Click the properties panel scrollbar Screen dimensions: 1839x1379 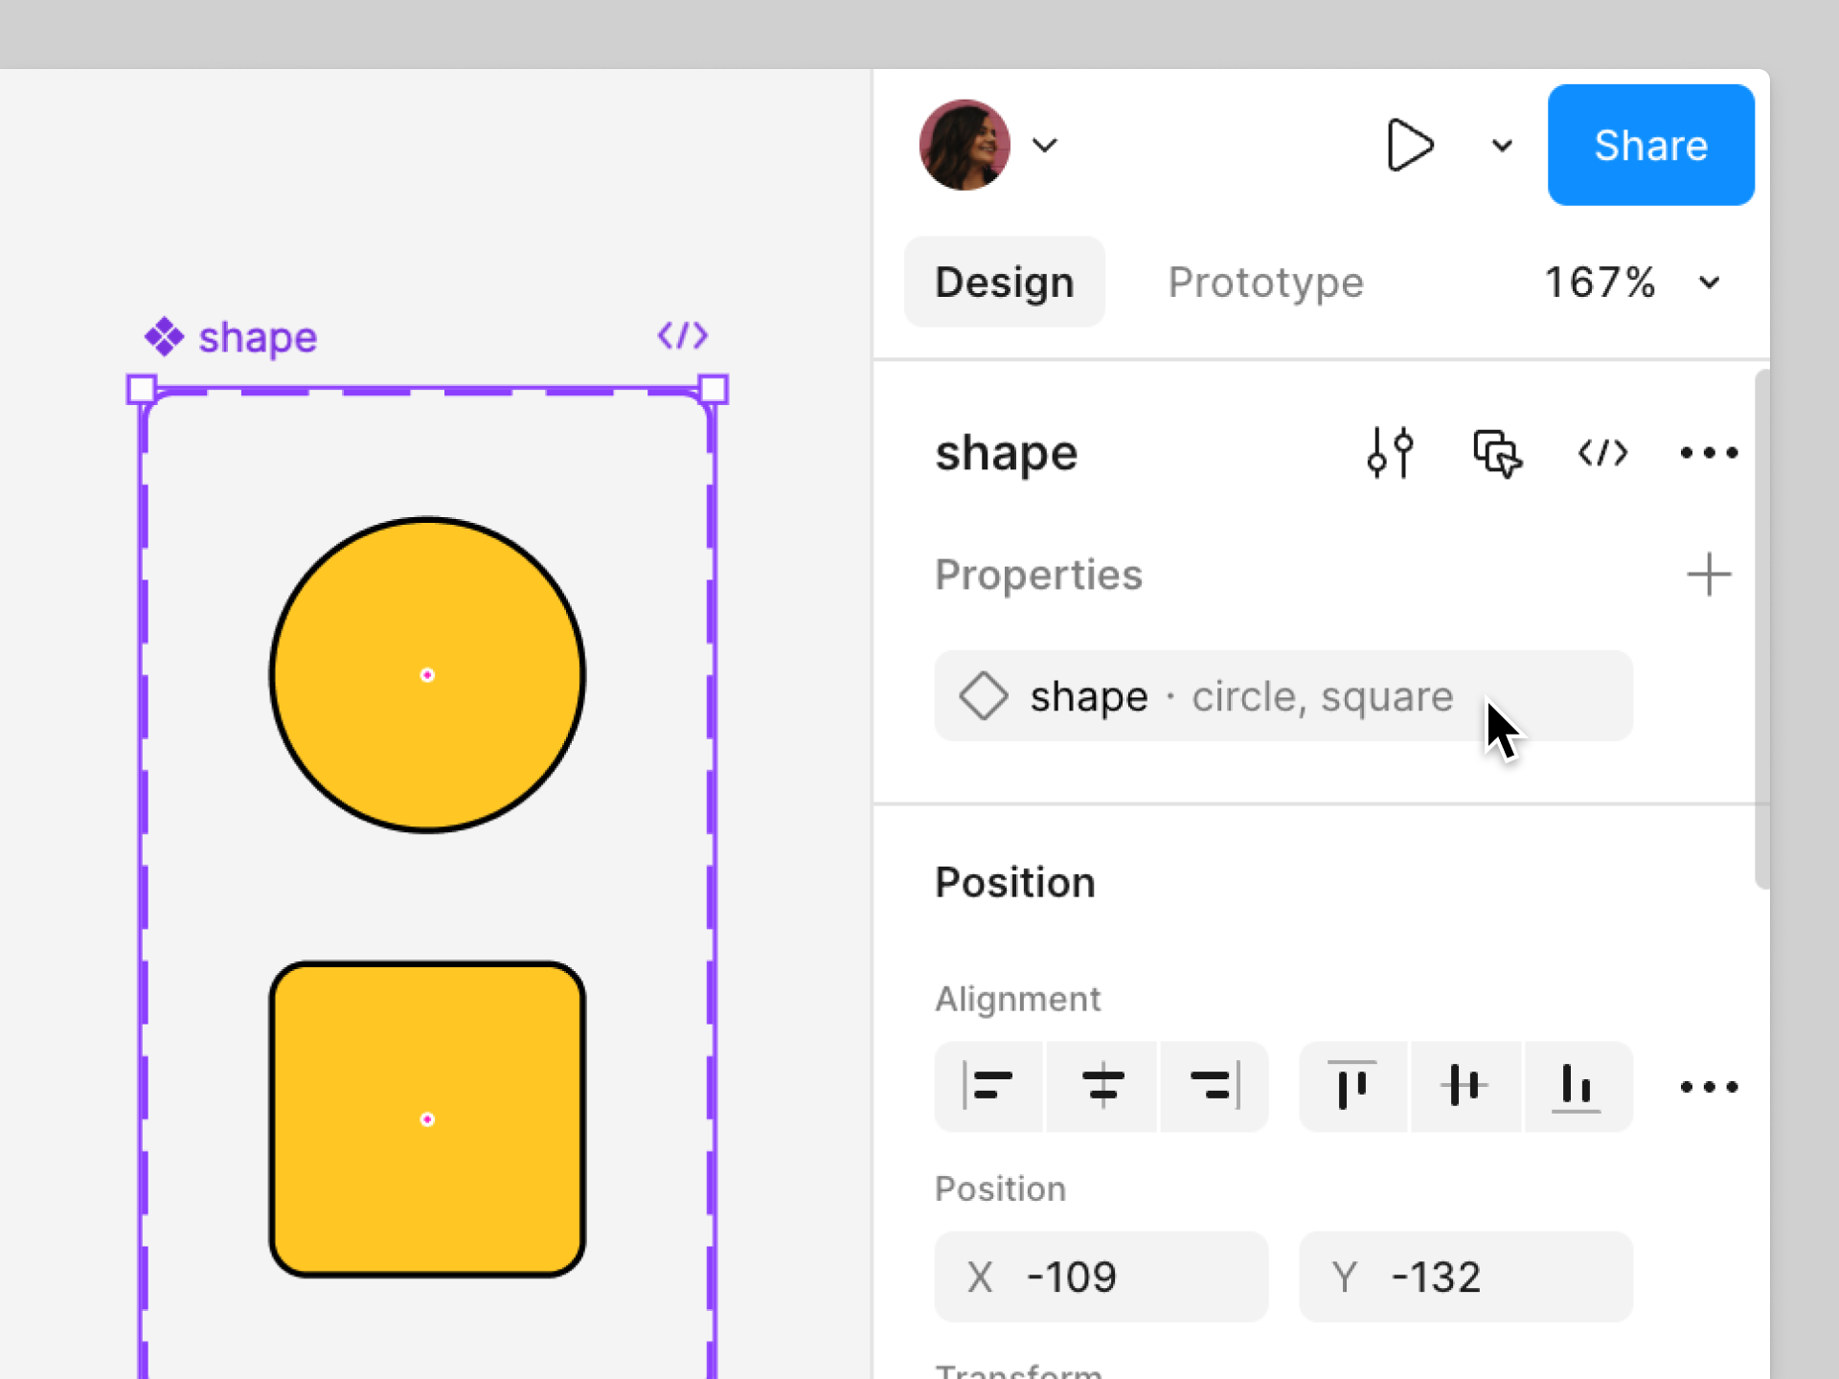[1761, 629]
